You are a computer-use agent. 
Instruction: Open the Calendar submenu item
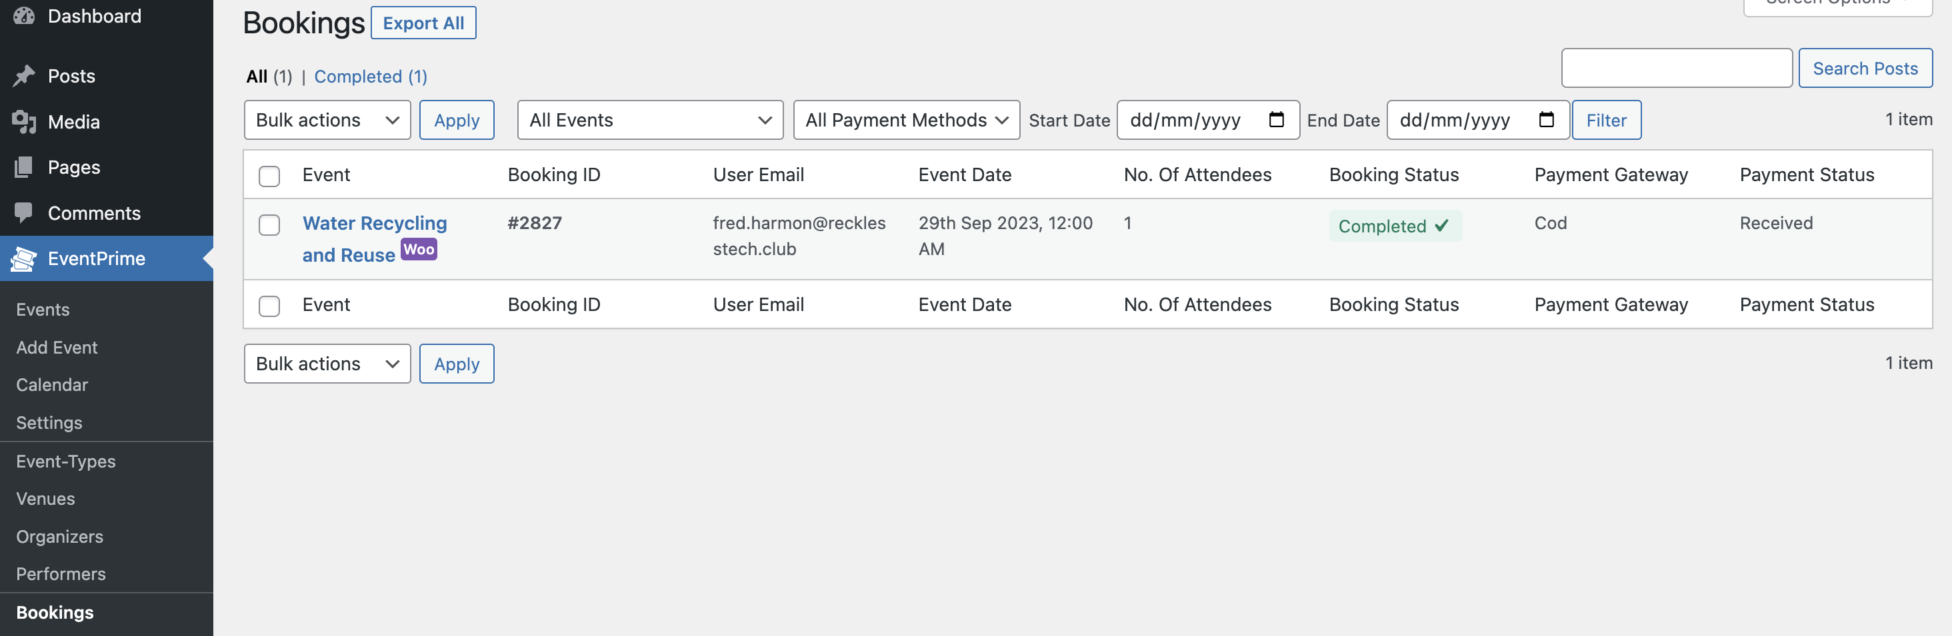tap(52, 385)
